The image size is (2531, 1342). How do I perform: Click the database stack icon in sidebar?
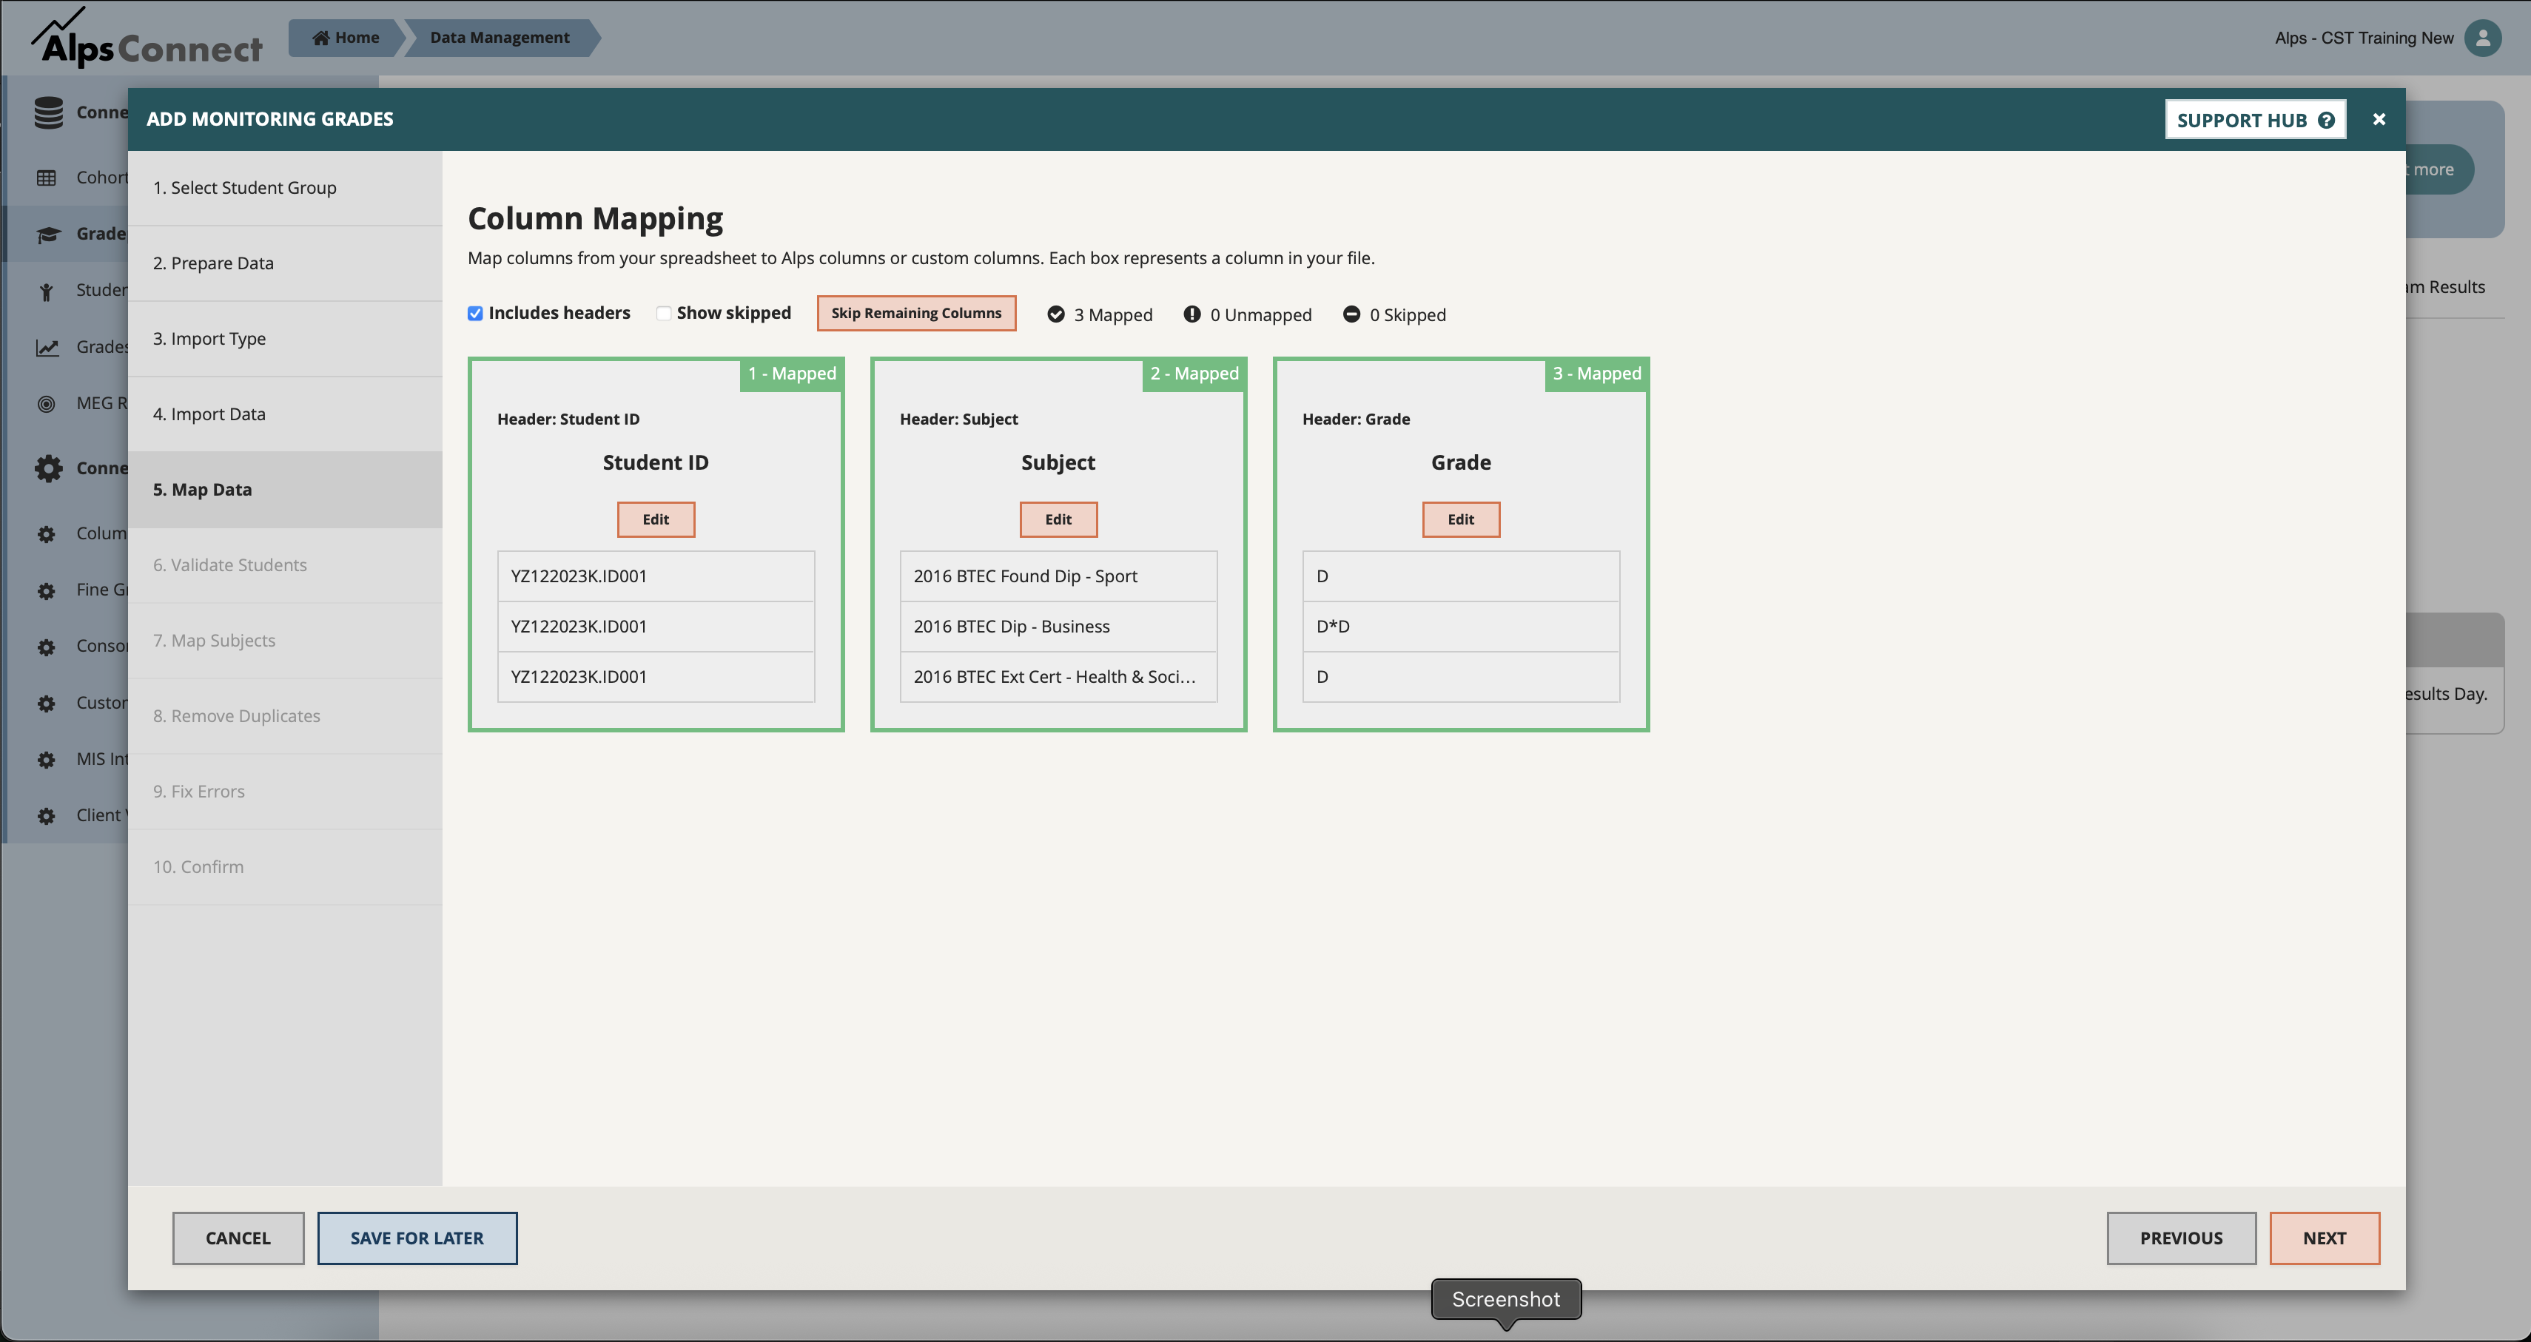(x=48, y=112)
